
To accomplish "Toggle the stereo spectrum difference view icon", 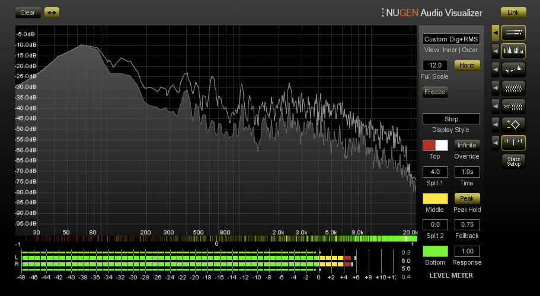I will pyautogui.click(x=513, y=70).
